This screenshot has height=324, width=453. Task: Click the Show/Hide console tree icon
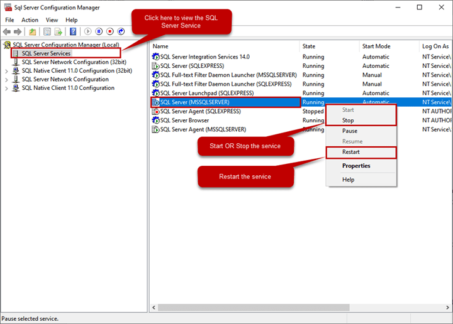[x=47, y=31]
